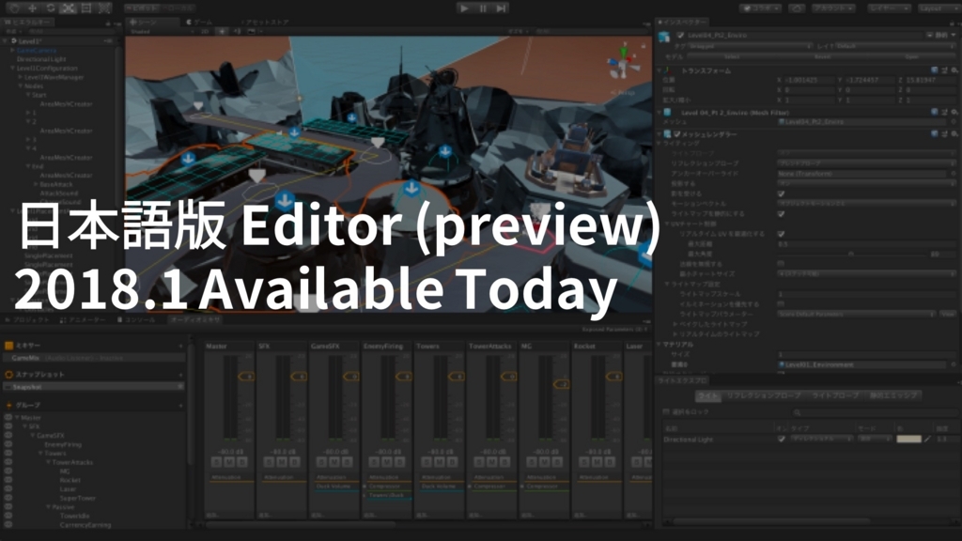The image size is (962, 541).
Task: Open Transform component gear menu
Action: 954,70
